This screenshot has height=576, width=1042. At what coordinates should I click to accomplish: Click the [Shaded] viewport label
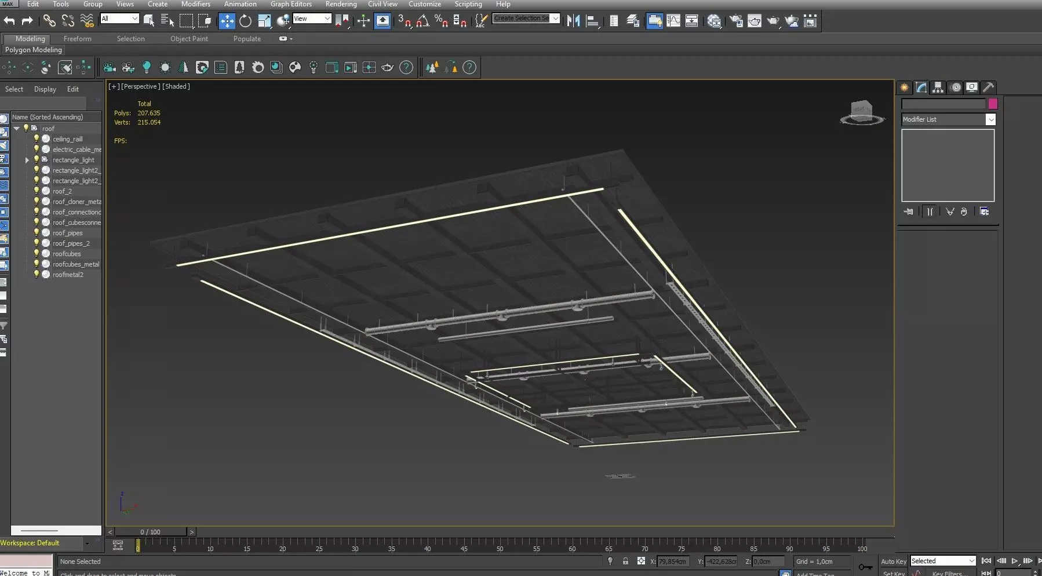[176, 86]
